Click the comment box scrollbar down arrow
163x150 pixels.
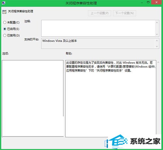point(157,34)
